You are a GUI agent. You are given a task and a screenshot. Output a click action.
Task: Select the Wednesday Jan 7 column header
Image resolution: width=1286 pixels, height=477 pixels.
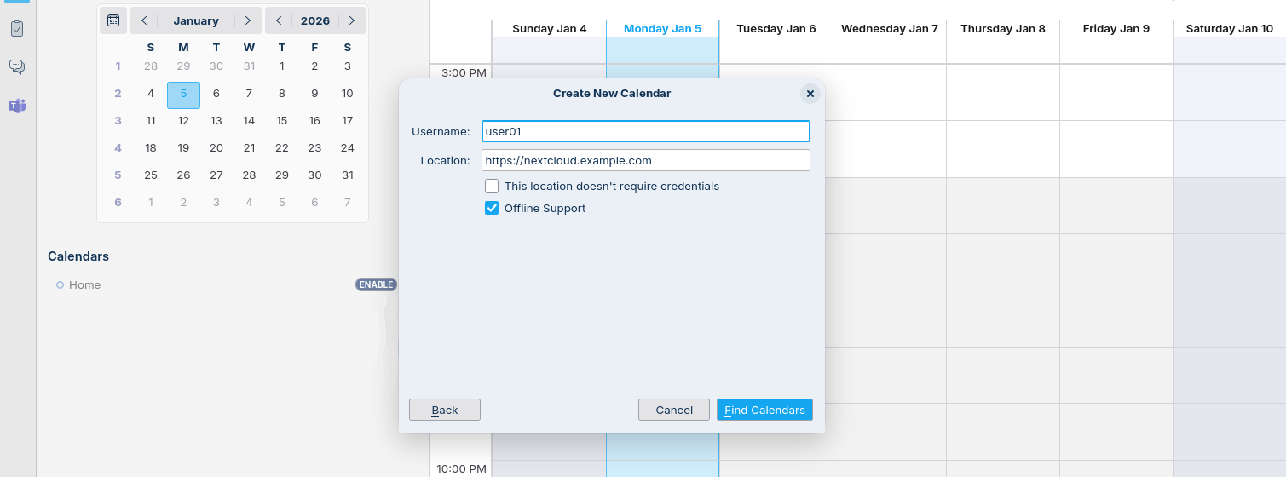point(889,29)
